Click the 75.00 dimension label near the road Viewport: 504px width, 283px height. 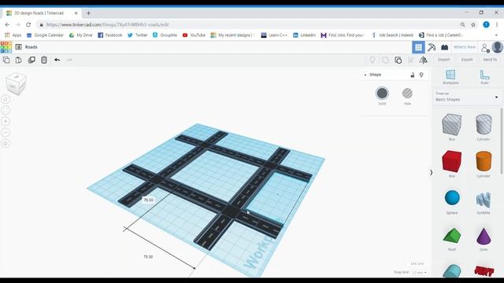point(148,200)
